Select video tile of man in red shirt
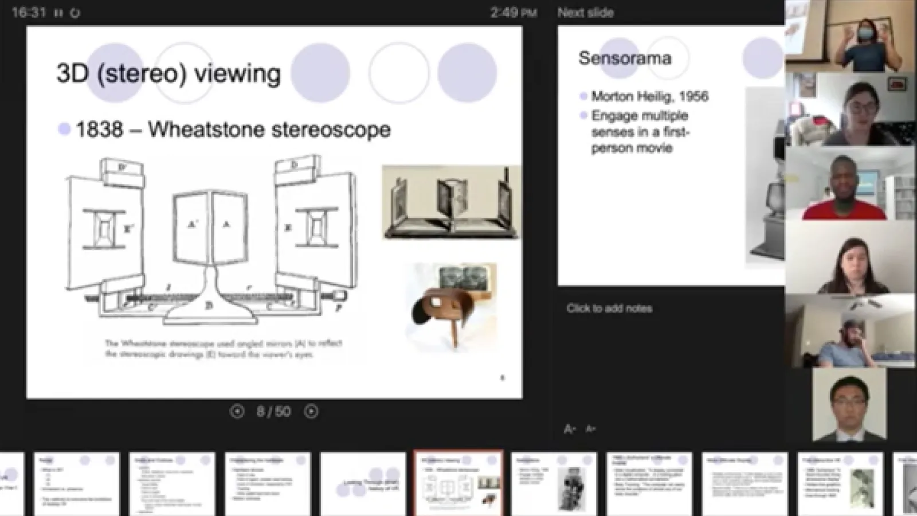Screen dimensions: 917x516 coord(851,183)
